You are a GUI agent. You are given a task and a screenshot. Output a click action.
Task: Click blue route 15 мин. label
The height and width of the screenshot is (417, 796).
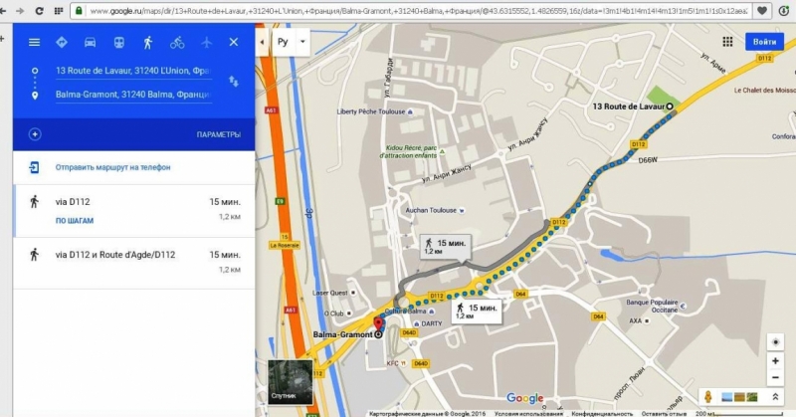tap(477, 311)
